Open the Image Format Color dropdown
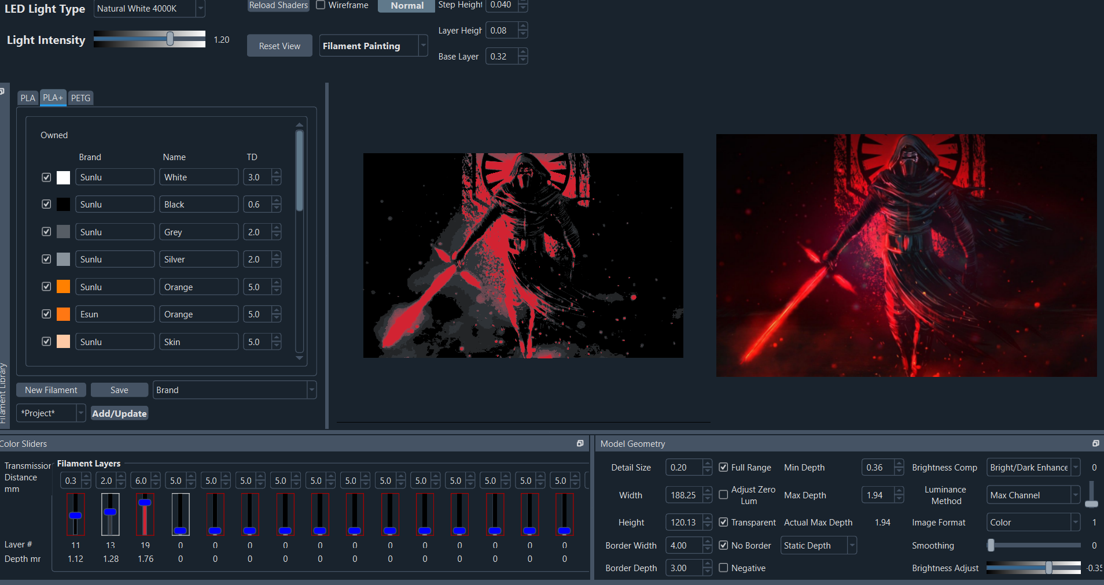The height and width of the screenshot is (585, 1104). point(1033,522)
